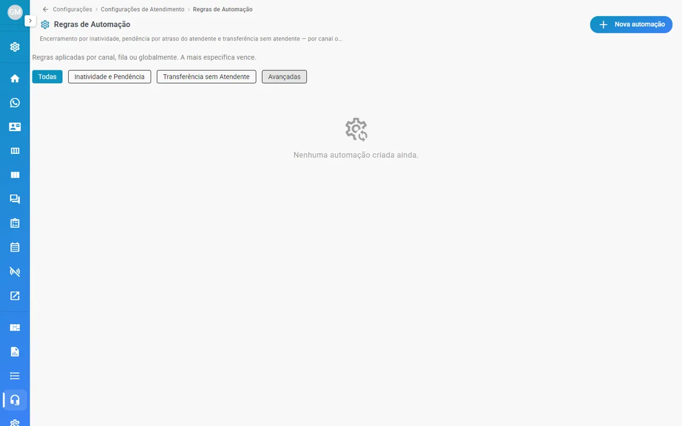This screenshot has width=682, height=426.
Task: Open the report chart document icon
Action: pyautogui.click(x=15, y=352)
